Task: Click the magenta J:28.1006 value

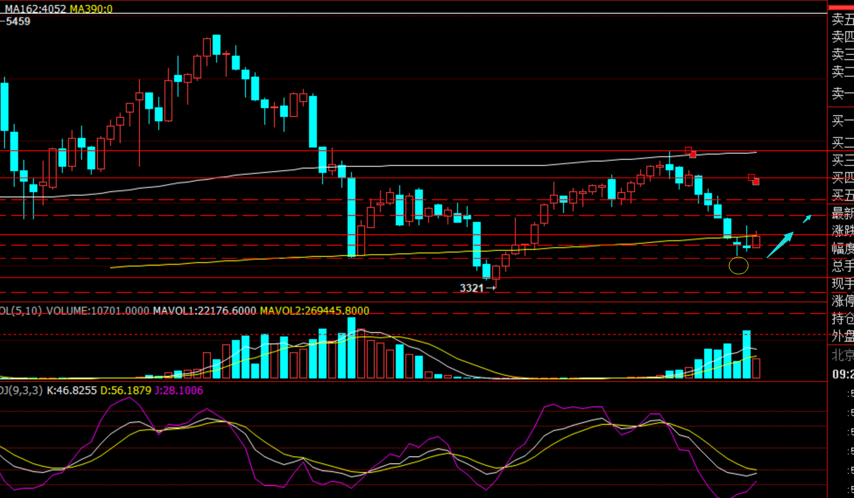Action: pyautogui.click(x=179, y=390)
